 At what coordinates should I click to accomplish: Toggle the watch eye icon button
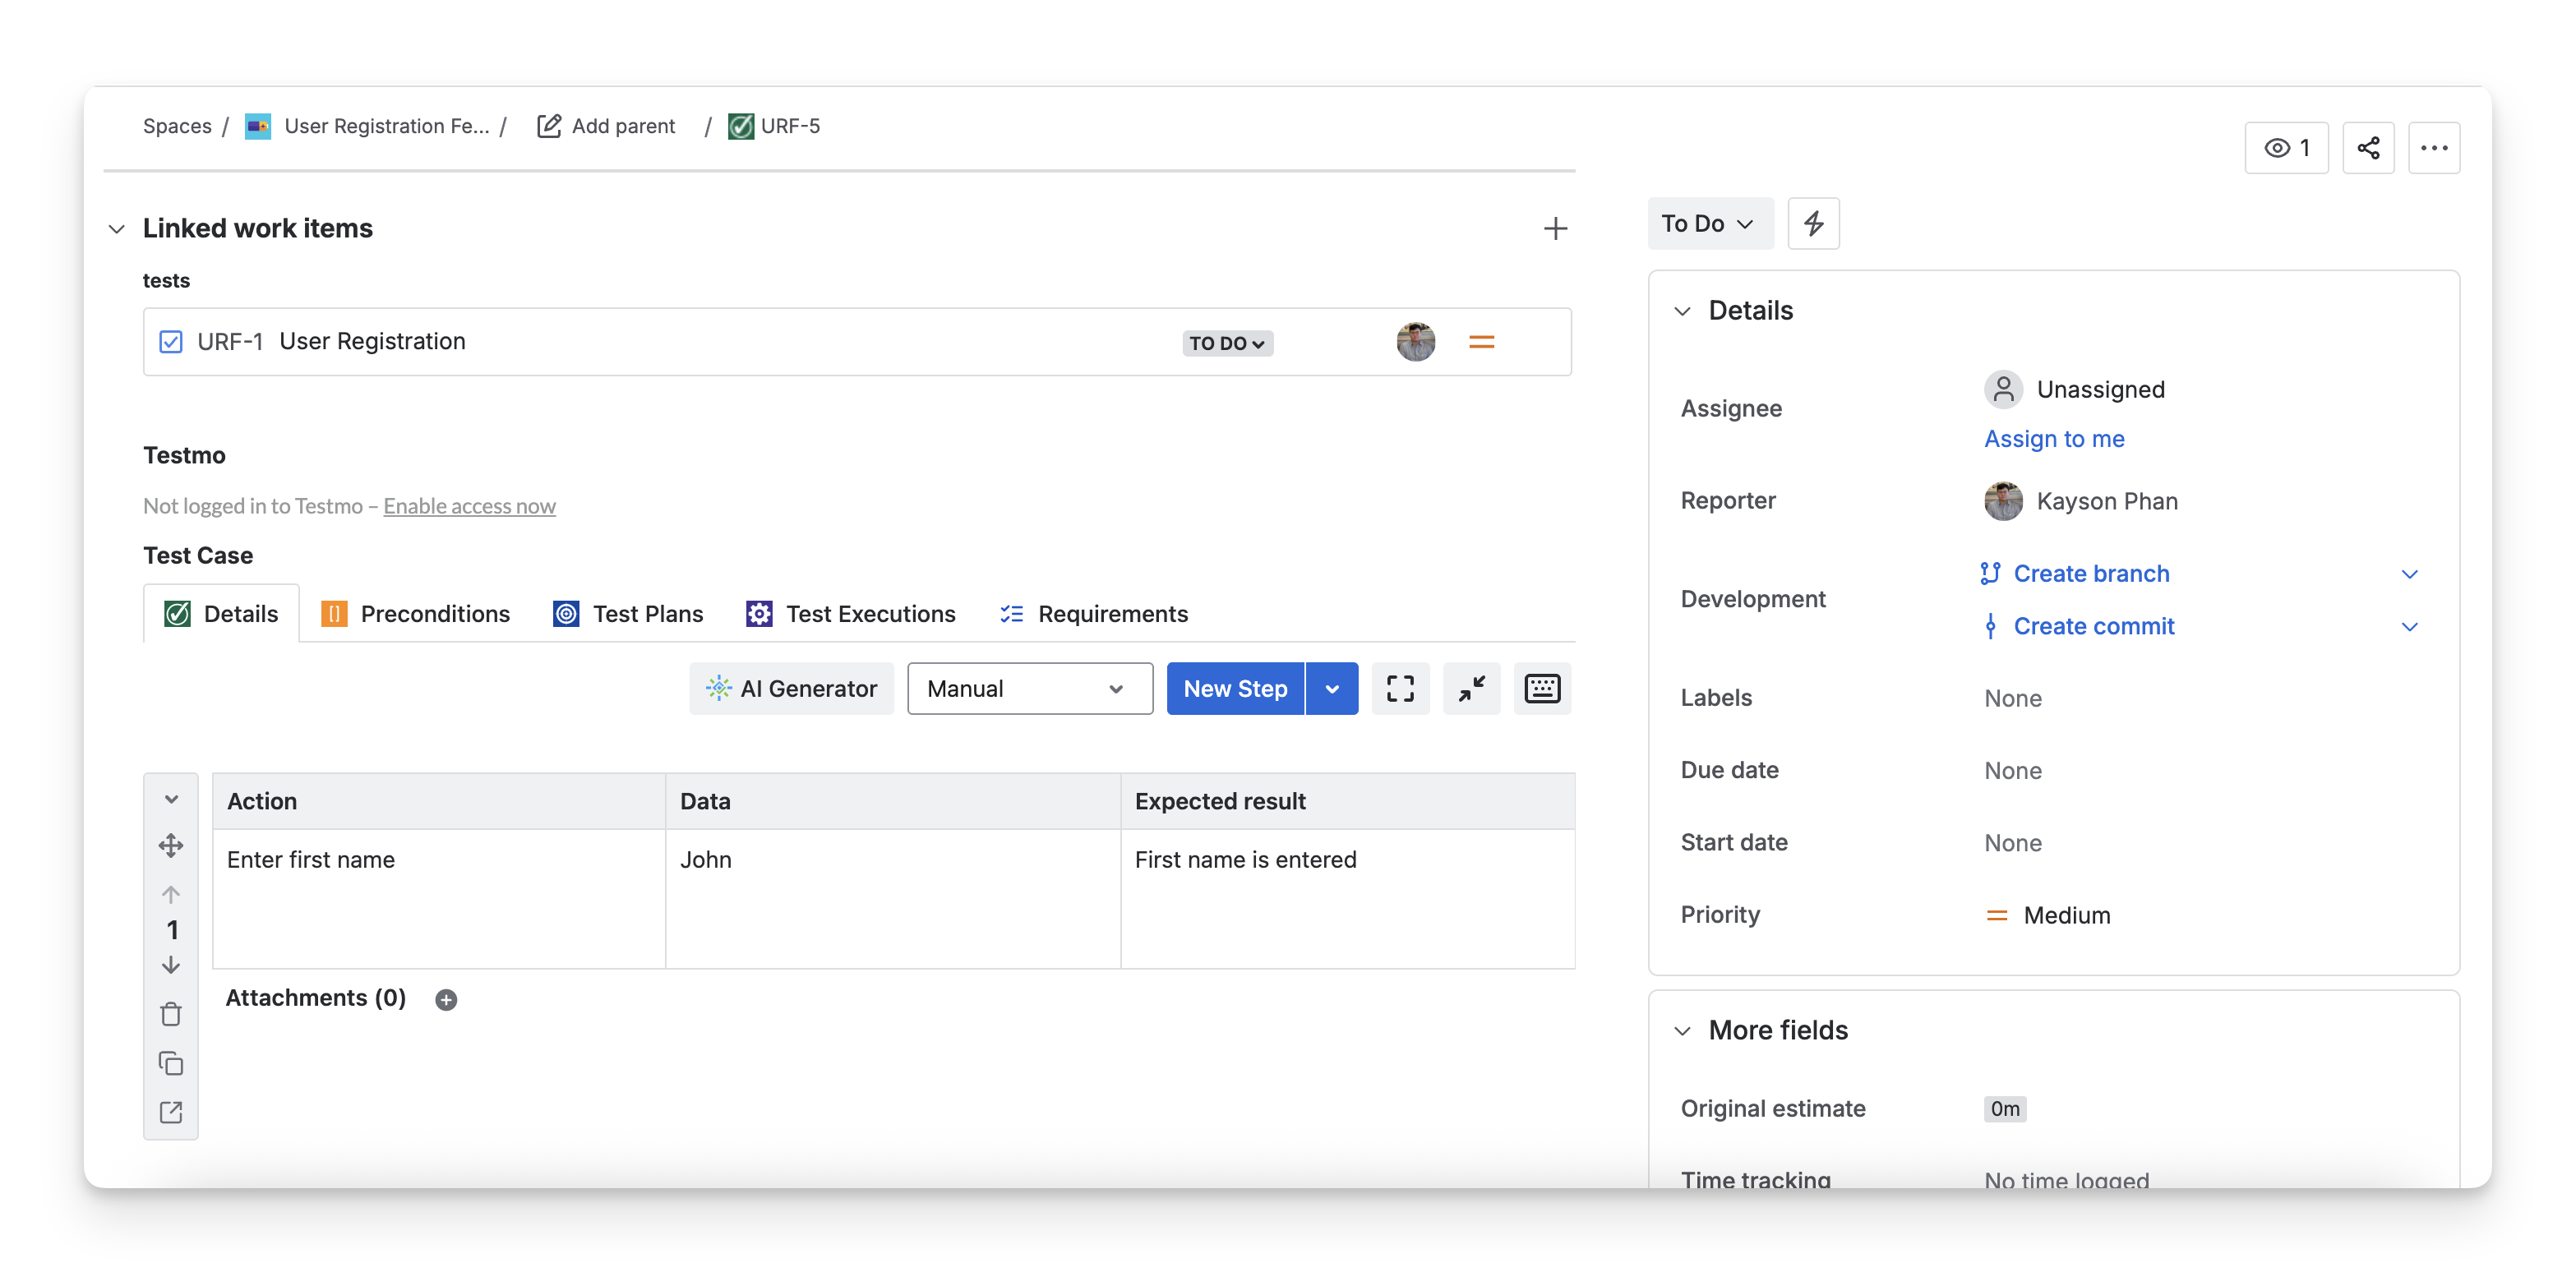pos(2286,148)
